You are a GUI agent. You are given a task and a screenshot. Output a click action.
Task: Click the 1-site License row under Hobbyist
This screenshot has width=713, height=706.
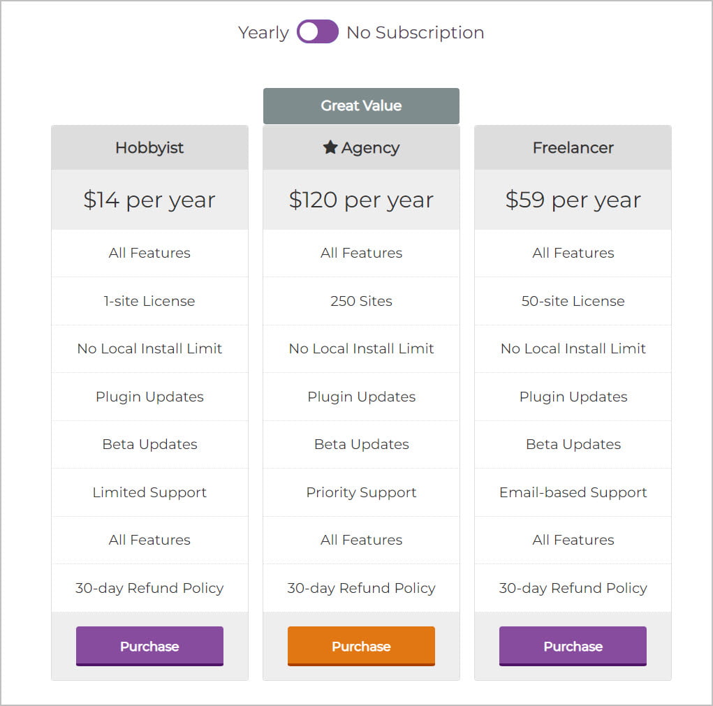(x=149, y=301)
